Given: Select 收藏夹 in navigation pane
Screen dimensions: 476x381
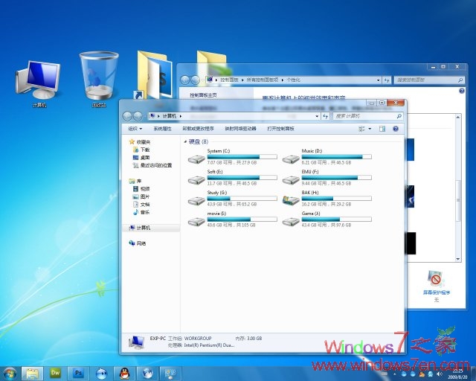Looking at the screenshot, I should 140,142.
